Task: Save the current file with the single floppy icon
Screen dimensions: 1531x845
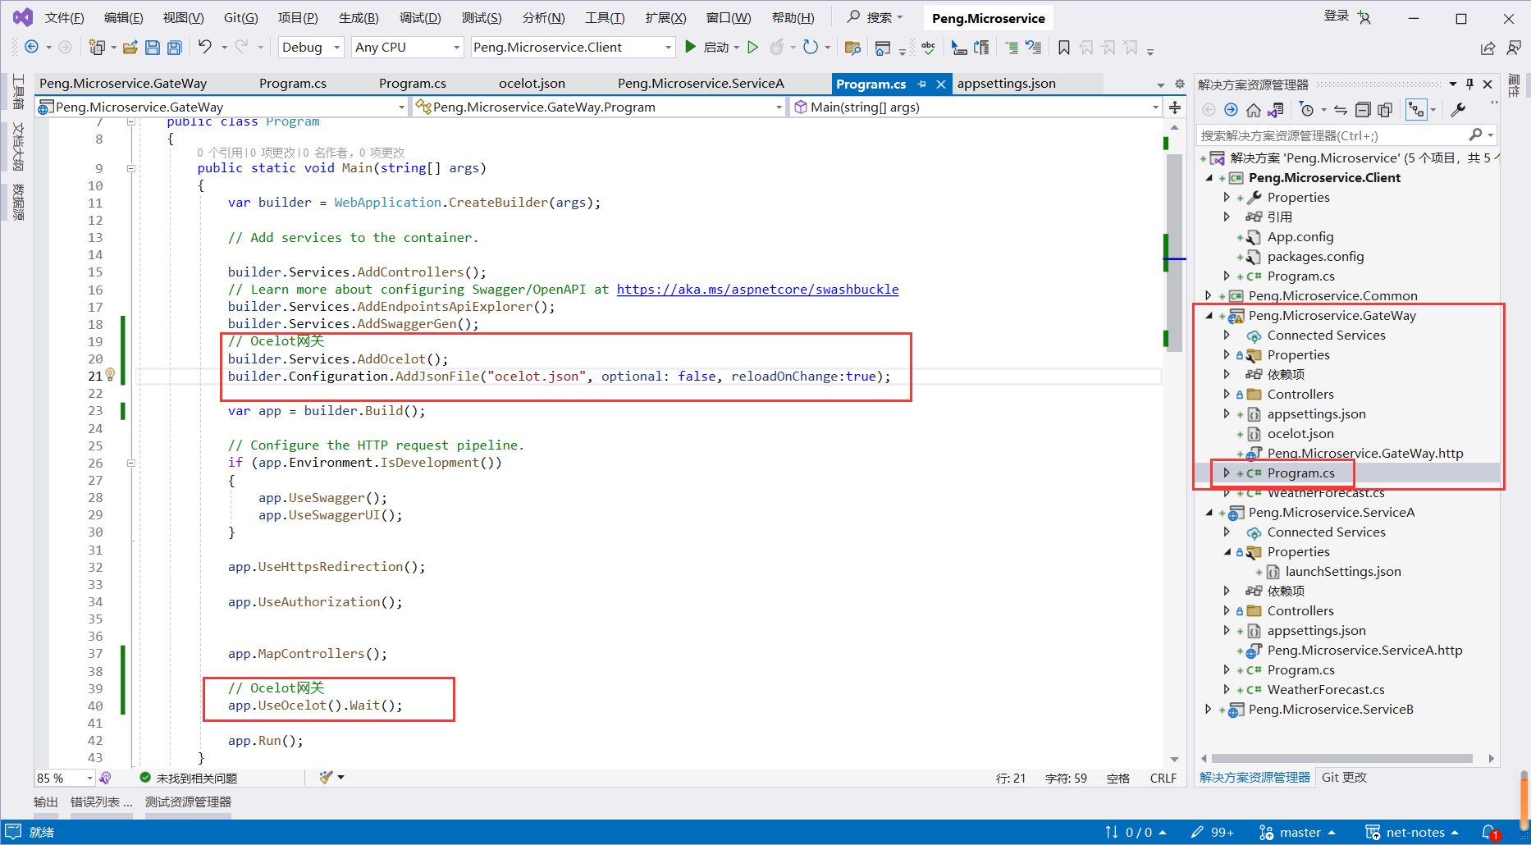Action: pos(152,48)
